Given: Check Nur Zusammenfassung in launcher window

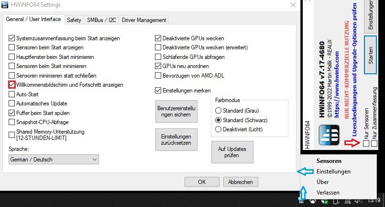Looking at the screenshot, I should click(x=374, y=143).
